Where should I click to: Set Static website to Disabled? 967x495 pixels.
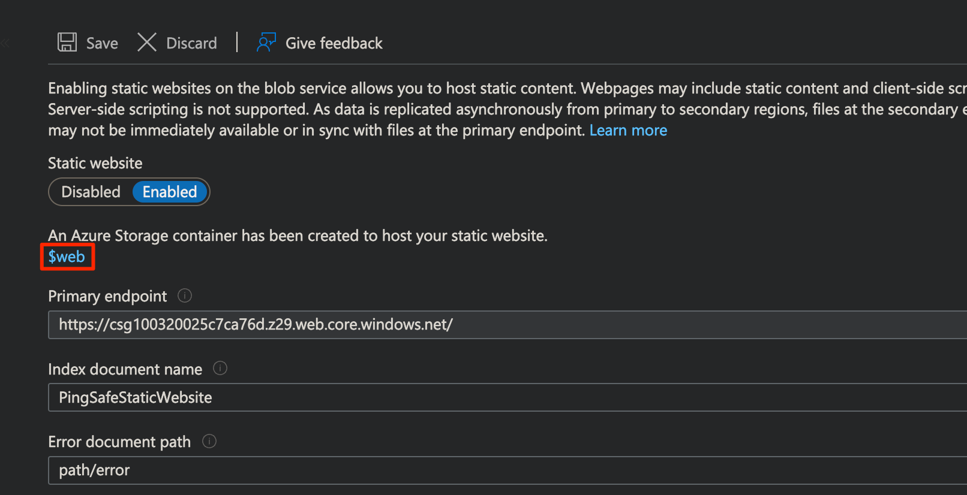click(x=91, y=192)
